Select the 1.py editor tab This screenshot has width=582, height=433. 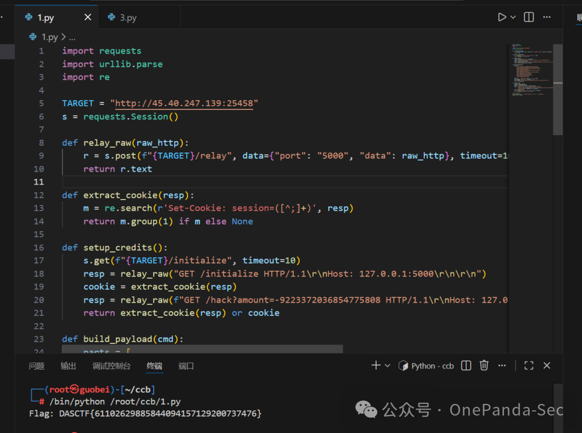56,17
